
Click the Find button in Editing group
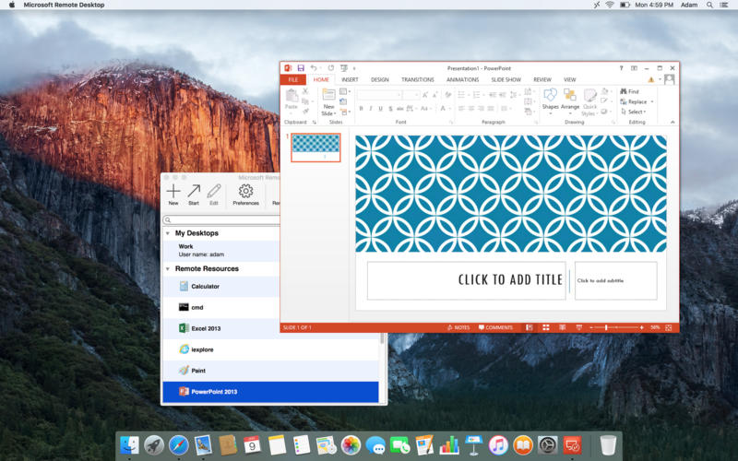[x=629, y=92]
